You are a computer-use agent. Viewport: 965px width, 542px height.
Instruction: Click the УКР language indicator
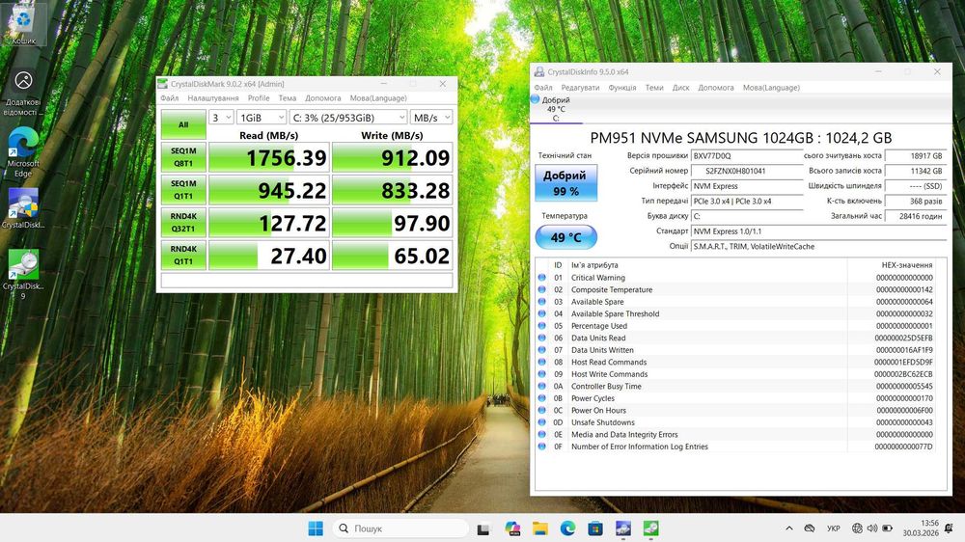(834, 528)
